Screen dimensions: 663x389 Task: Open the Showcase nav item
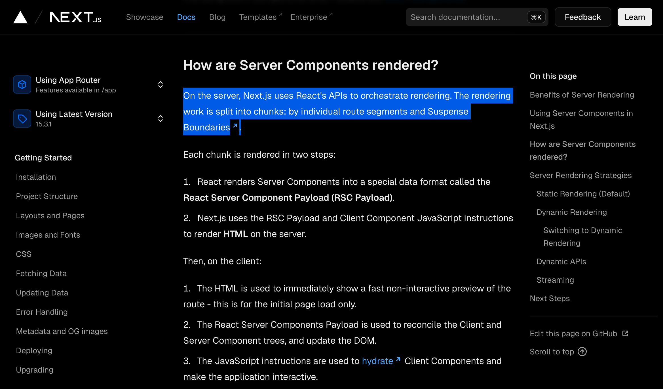(x=145, y=17)
